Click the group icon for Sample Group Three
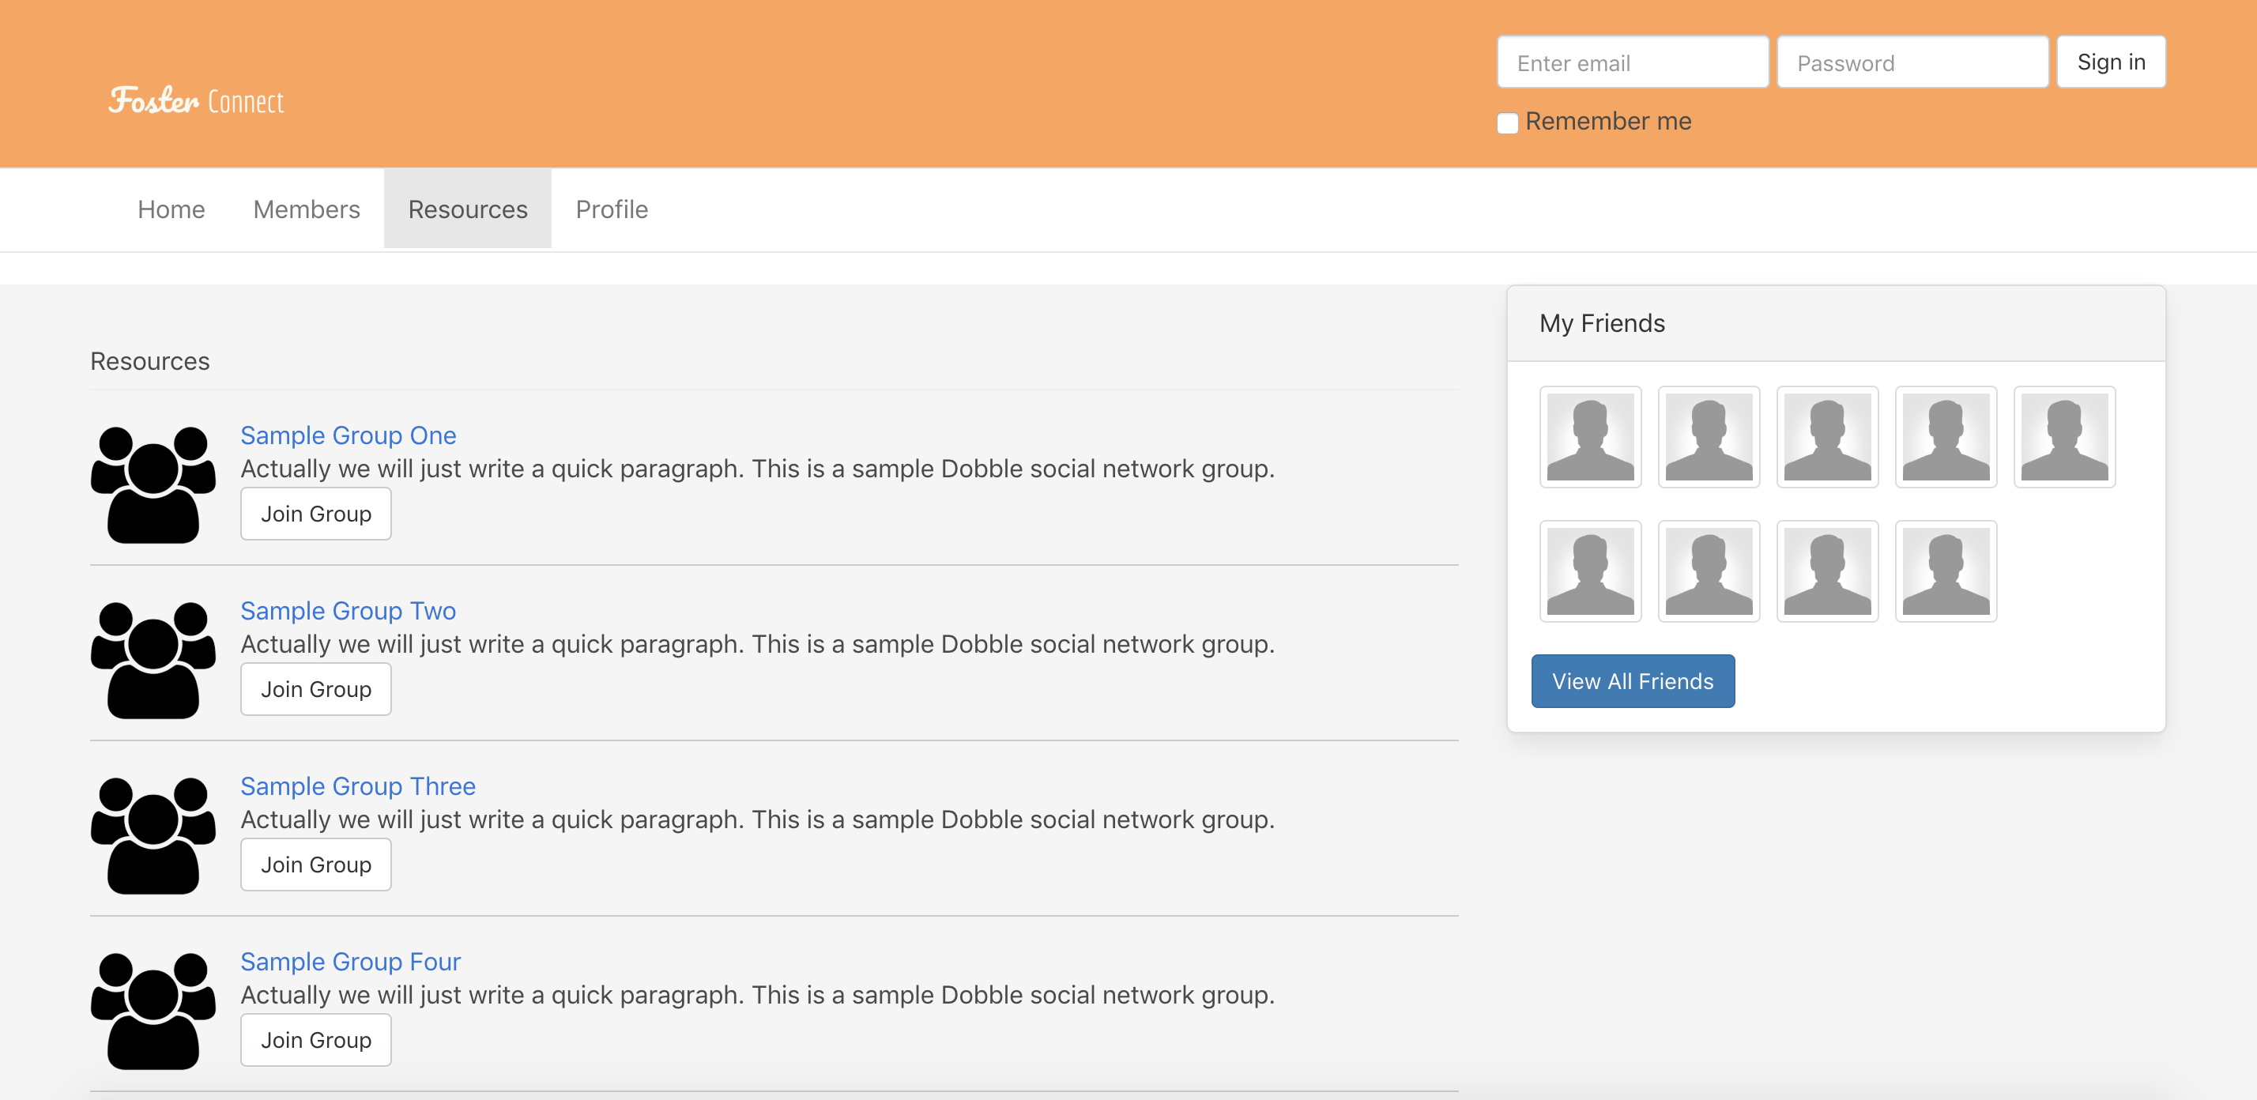Image resolution: width=2257 pixels, height=1100 pixels. pyautogui.click(x=153, y=834)
